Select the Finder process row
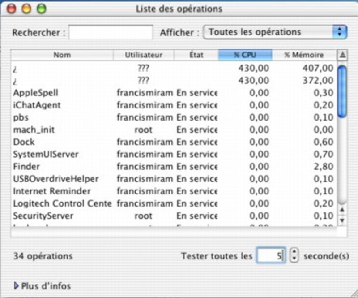This screenshot has width=358, height=298. click(x=174, y=167)
